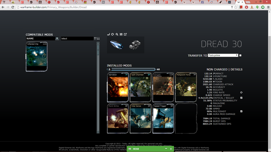
Task: Select the blue Orokin catalyst icon
Action: click(x=116, y=45)
